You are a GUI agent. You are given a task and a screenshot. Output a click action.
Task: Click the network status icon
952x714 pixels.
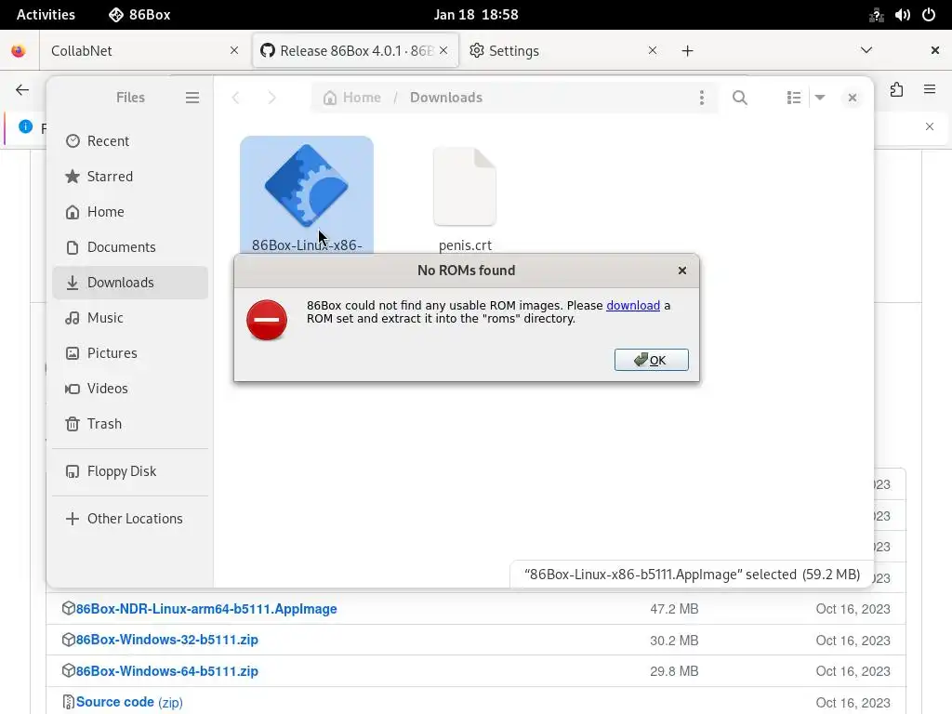click(876, 15)
